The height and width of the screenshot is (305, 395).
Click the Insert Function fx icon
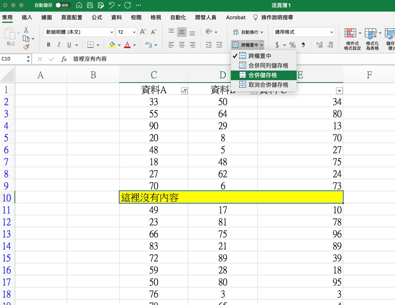coord(64,59)
